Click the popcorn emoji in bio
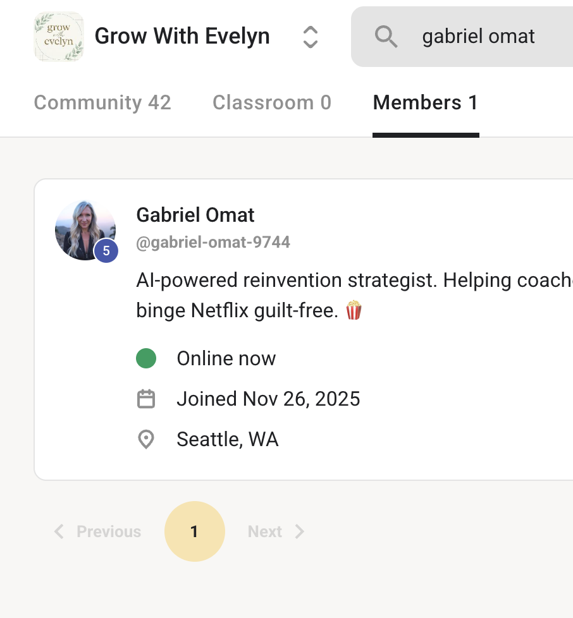This screenshot has height=618, width=573. point(354,310)
